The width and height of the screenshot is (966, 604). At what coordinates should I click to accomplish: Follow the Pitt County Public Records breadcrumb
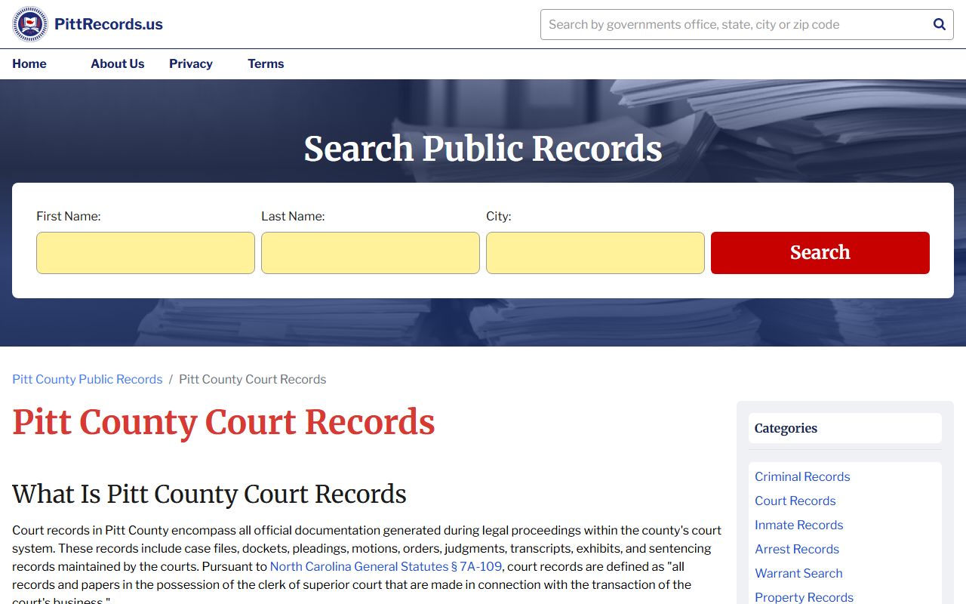(88, 379)
